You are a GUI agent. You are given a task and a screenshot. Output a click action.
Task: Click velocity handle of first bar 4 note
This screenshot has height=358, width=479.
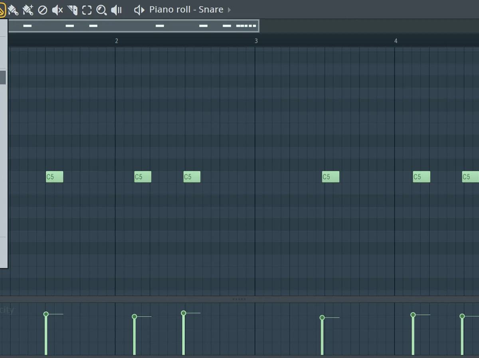point(413,315)
